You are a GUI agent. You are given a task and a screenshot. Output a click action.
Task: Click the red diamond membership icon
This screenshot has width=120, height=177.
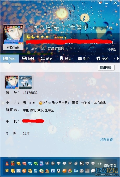(24, 163)
